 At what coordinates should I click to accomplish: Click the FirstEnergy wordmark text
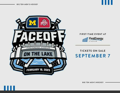[96, 39]
